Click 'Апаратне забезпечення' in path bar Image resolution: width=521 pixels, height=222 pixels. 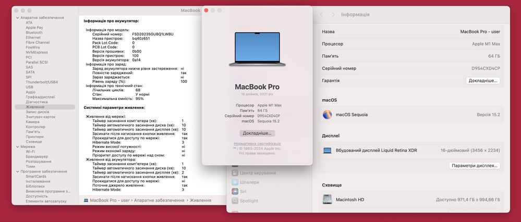point(159,201)
